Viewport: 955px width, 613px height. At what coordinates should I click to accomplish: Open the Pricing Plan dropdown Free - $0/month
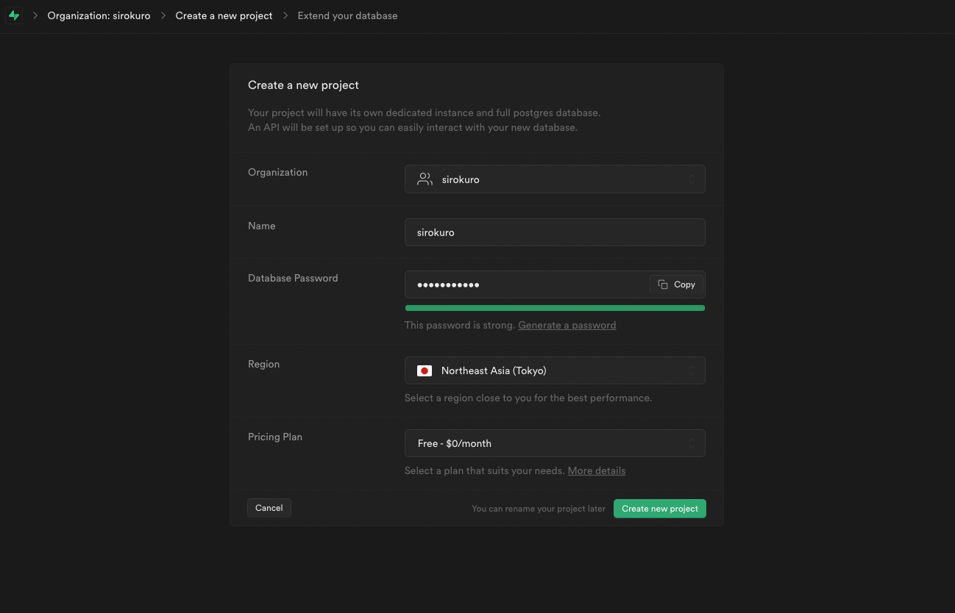555,443
